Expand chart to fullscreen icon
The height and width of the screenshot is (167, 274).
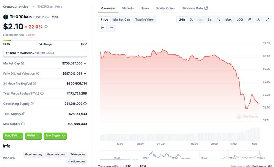point(268,19)
